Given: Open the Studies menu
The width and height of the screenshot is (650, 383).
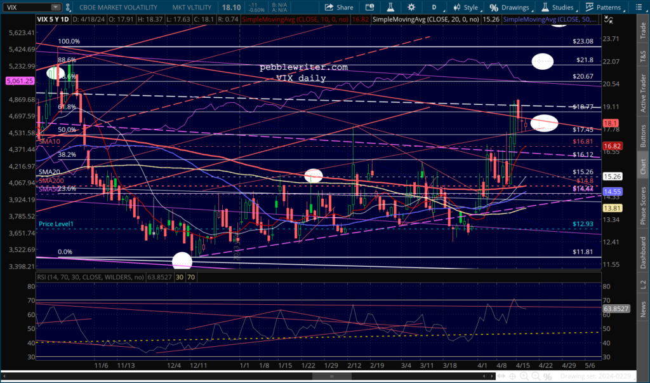Looking at the screenshot, I should [x=557, y=8].
